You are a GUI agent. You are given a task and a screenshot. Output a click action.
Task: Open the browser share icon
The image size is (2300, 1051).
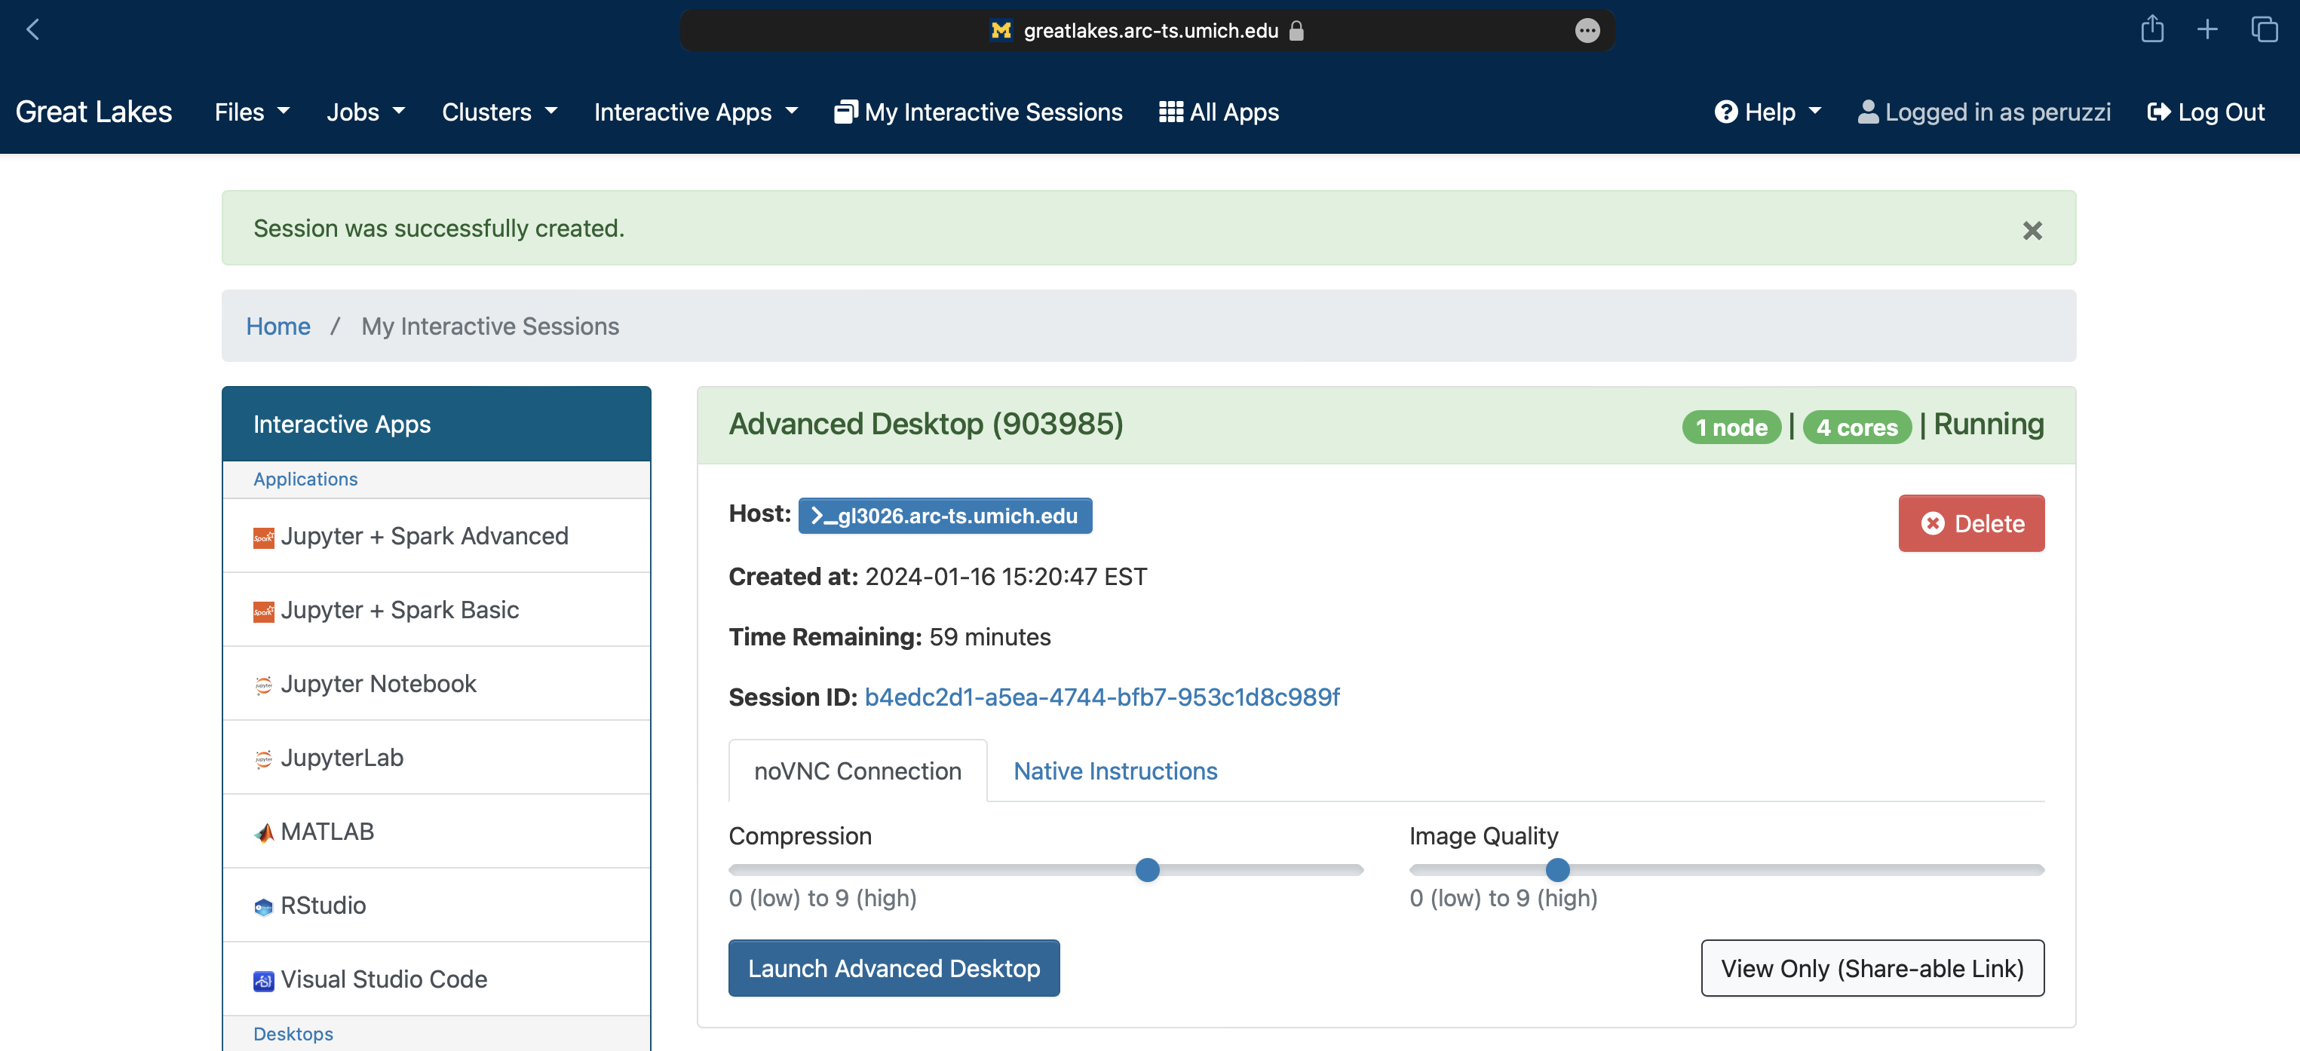pyautogui.click(x=2151, y=29)
